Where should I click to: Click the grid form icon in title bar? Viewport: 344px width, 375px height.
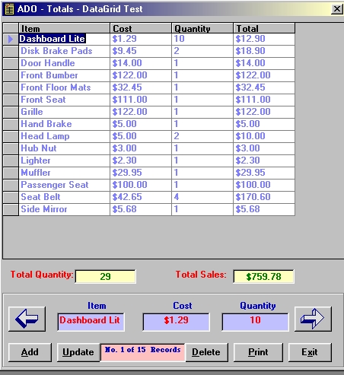[x=9, y=9]
